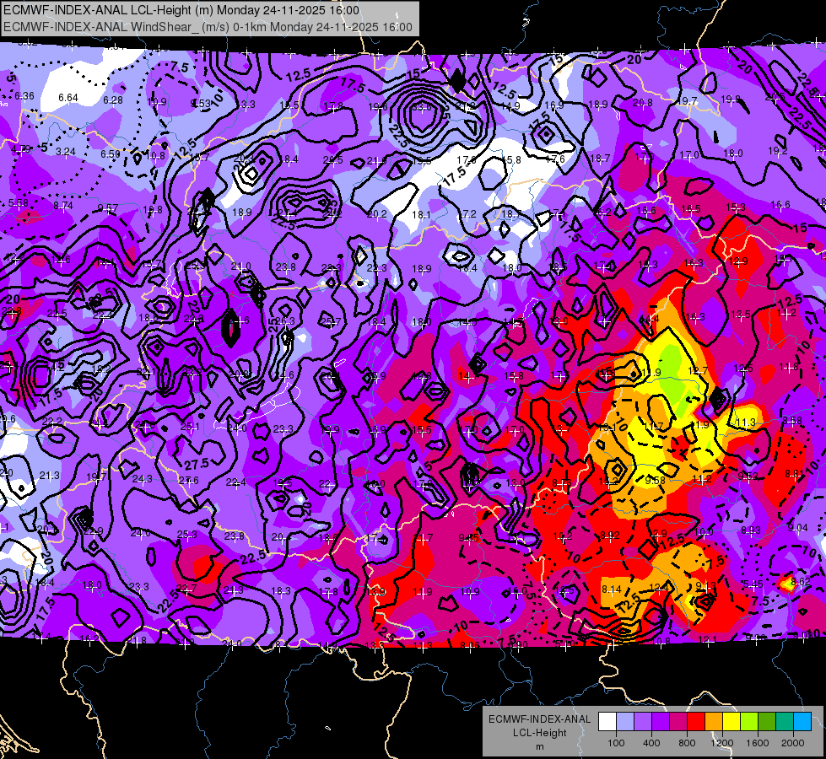The image size is (826, 759).
Task: Click the 9.58 shear value
Action: (656, 480)
